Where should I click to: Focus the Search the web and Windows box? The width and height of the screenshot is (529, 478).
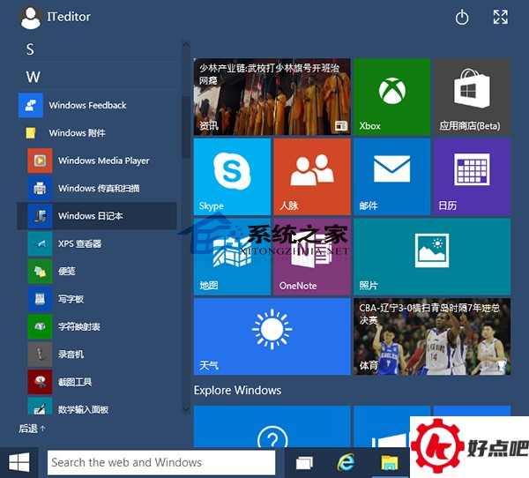click(161, 462)
